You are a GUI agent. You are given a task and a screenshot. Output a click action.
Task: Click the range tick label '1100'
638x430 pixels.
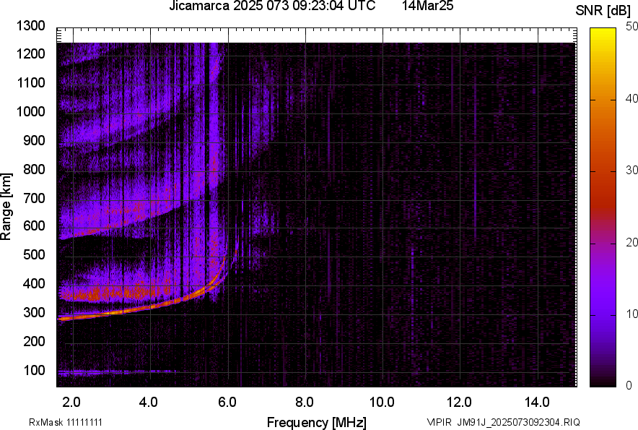(30, 82)
